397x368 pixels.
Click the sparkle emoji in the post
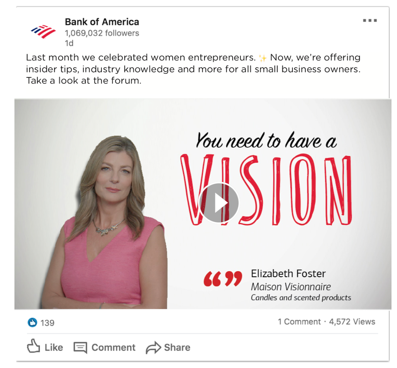(x=263, y=58)
